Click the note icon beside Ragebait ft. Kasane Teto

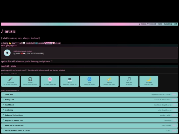coord(3,120)
